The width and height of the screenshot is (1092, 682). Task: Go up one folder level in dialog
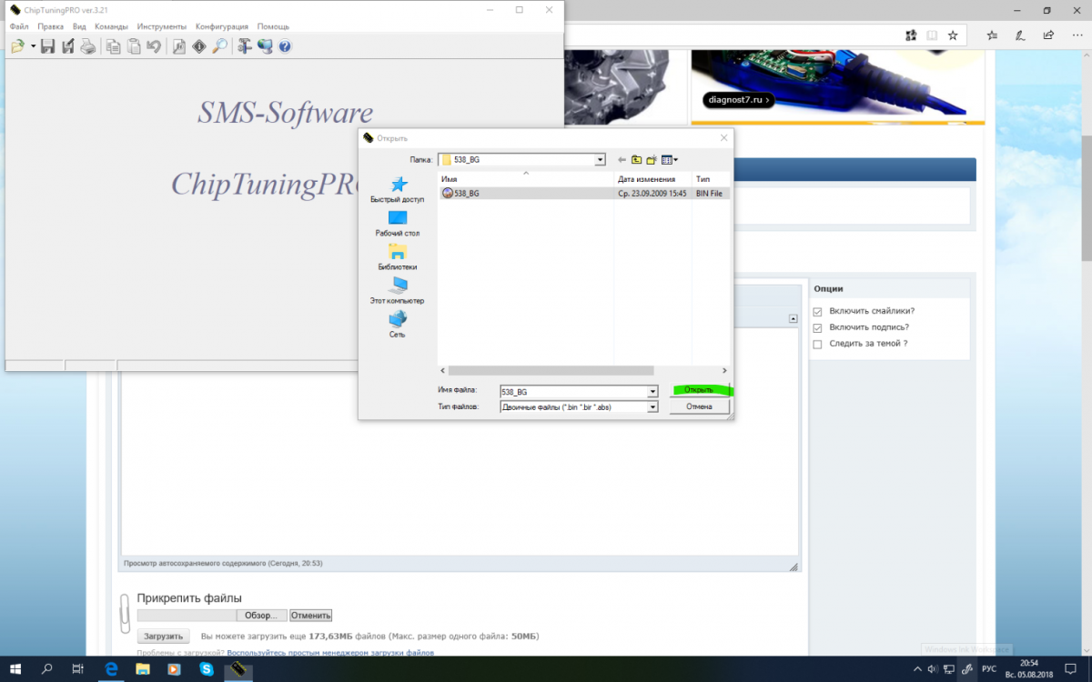(x=636, y=160)
